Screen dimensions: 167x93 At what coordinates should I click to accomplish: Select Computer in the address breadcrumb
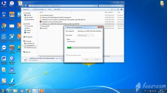tap(35, 6)
